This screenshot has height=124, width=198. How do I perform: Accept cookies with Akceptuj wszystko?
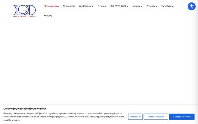182,117
